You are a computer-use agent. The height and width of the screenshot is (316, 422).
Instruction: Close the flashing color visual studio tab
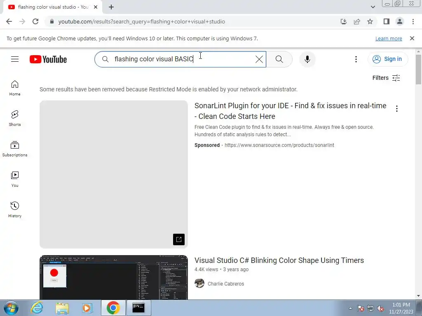click(96, 7)
